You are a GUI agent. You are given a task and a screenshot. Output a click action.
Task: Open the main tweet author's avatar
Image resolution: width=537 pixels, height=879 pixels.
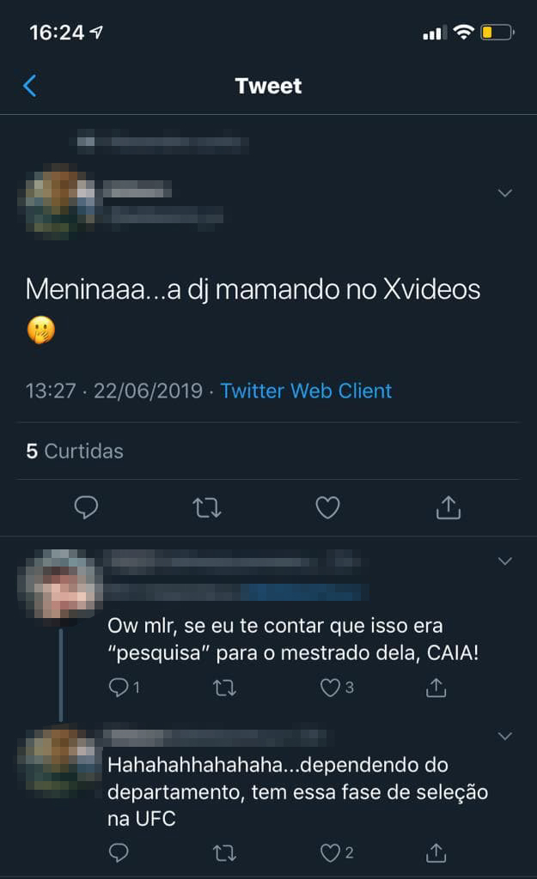(58, 202)
